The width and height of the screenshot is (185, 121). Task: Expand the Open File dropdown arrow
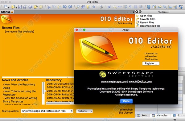coord(16,8)
